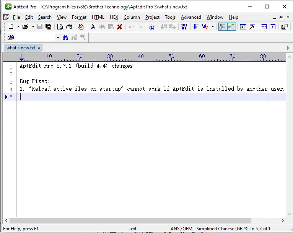Click the colored panels window icon
The image size is (293, 233).
click(243, 26)
